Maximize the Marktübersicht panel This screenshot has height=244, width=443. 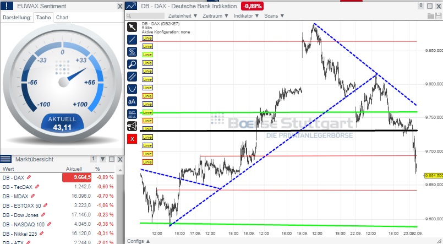(x=112, y=159)
